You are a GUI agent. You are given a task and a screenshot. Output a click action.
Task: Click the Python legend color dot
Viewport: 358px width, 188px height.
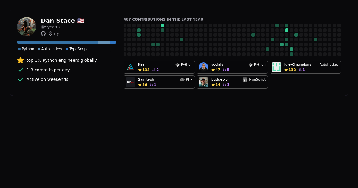tap(19, 49)
